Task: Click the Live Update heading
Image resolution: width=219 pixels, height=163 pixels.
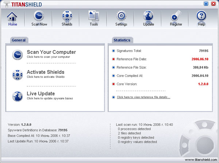Action: click(41, 94)
